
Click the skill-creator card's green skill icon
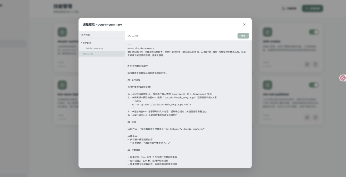pyautogui.click(x=268, y=32)
